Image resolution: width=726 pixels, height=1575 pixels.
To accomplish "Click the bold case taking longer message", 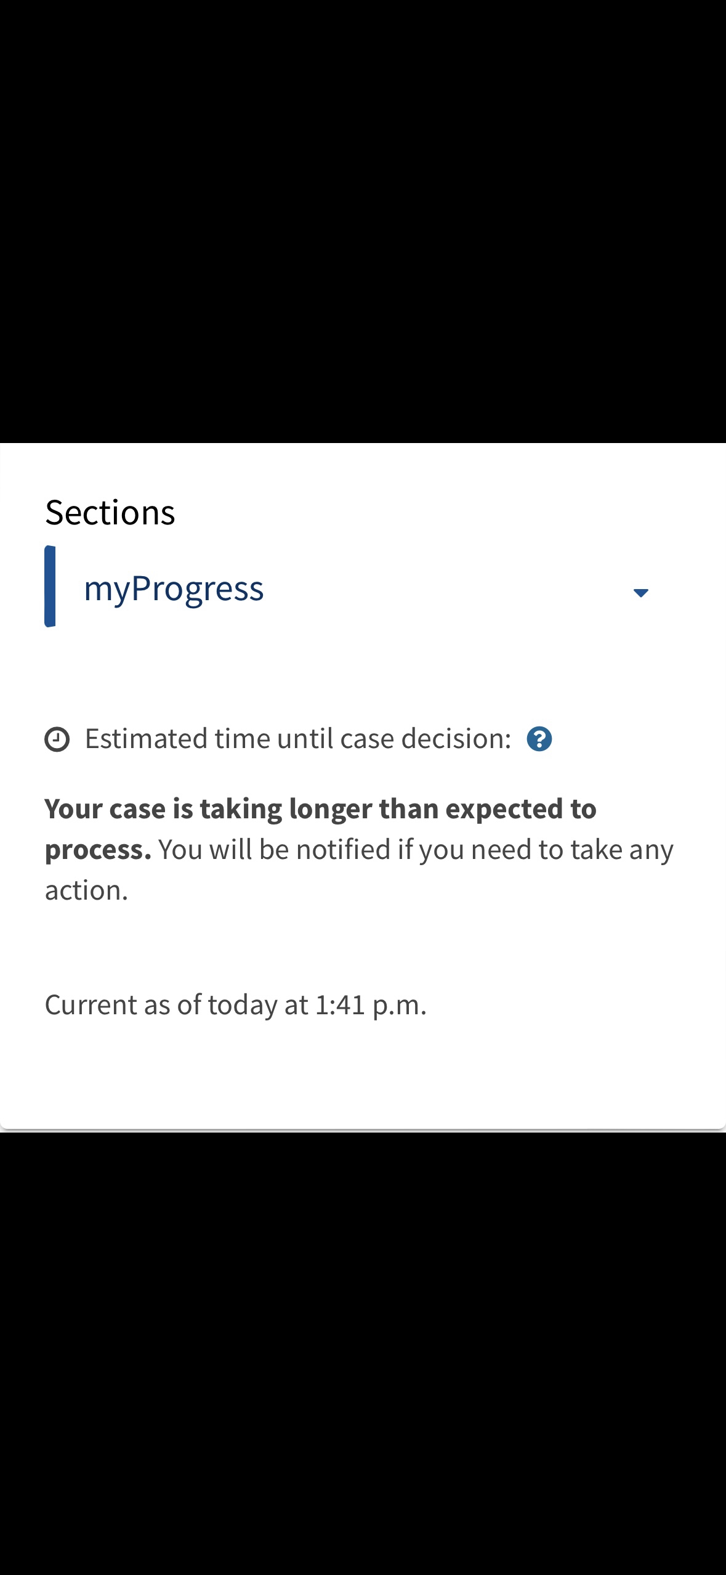I will [320, 829].
